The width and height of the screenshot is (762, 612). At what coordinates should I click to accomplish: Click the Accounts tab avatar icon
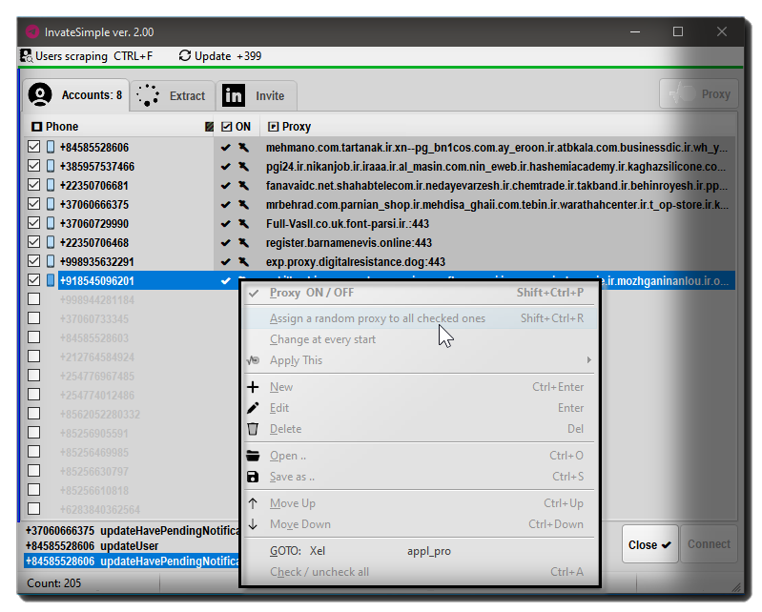coord(40,94)
